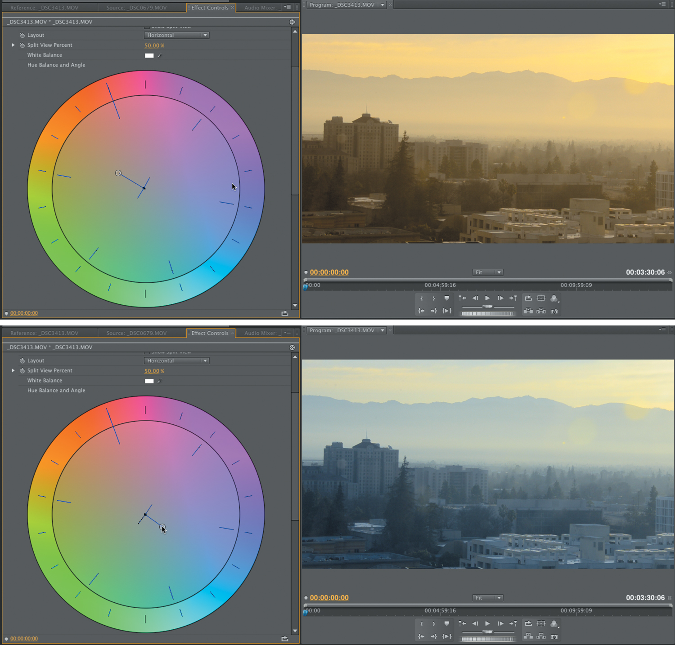This screenshot has width=675, height=645.
Task: Open Fit zoom dropdown under blue preview
Action: [x=488, y=598]
